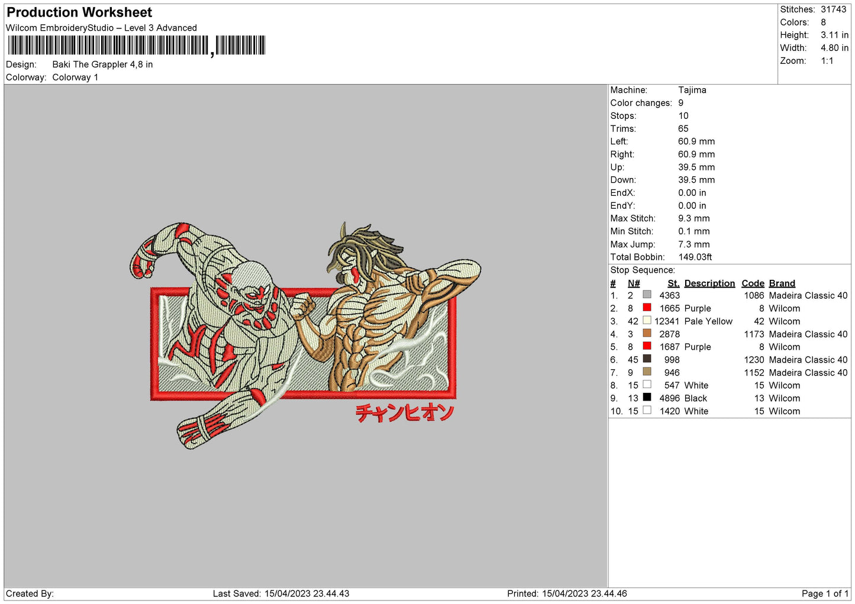Click the brown swatch for code 1173
Image resolution: width=855 pixels, height=604 pixels.
coord(647,333)
